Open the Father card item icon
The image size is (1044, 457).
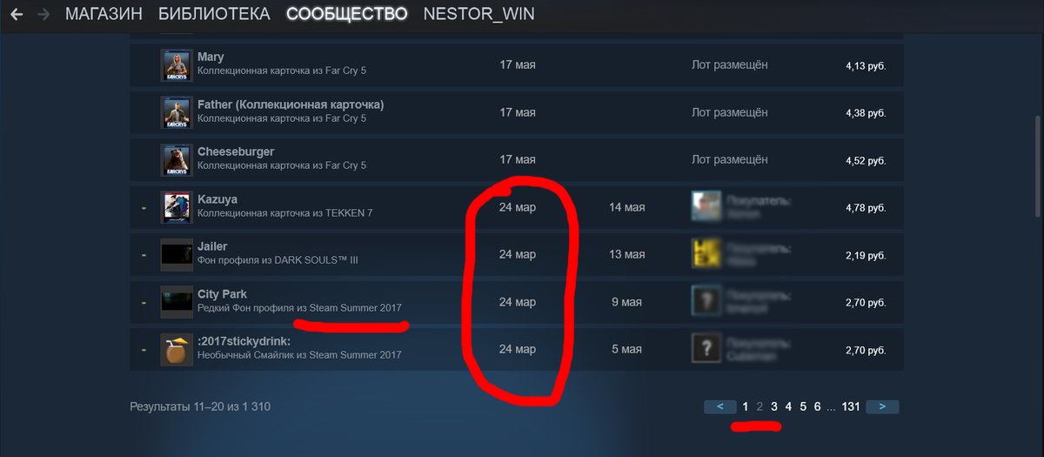pyautogui.click(x=176, y=112)
